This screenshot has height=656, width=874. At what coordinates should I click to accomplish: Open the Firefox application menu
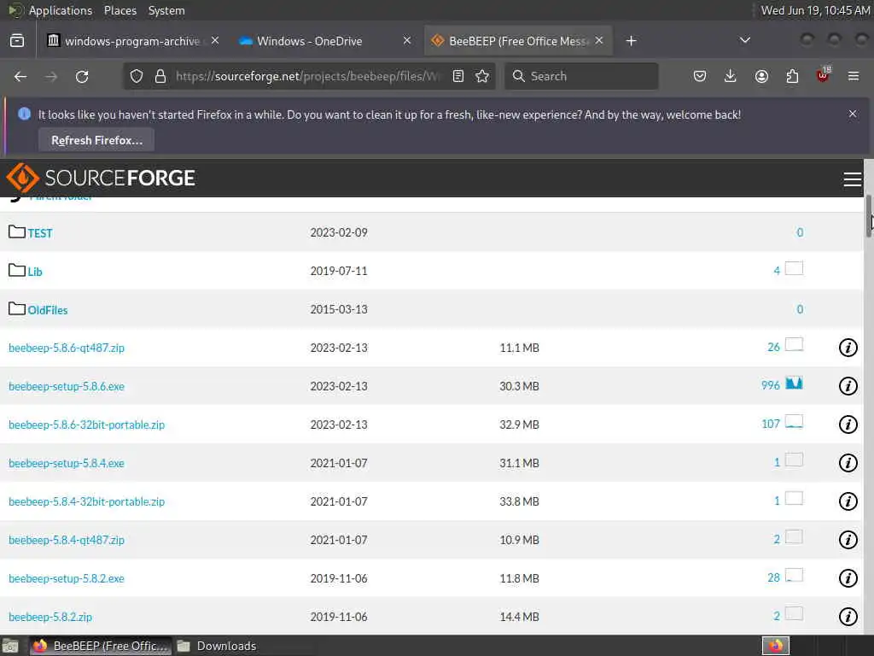854,76
